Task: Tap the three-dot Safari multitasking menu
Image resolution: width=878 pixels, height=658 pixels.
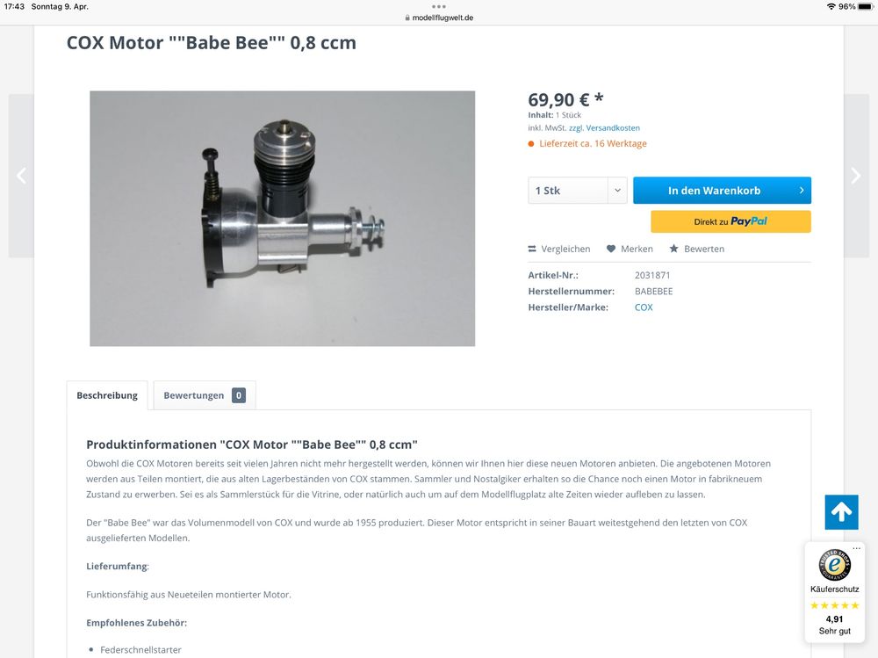Action: [x=439, y=7]
